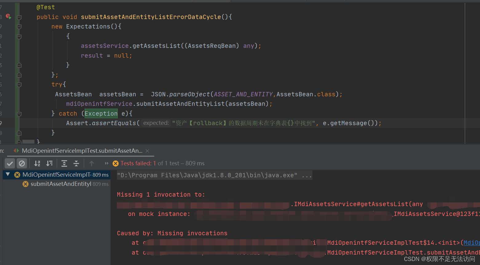This screenshot has height=265, width=480.
Task: Sort tests by duration
Action: click(49, 163)
